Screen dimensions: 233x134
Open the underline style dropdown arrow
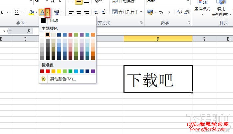(7, 12)
